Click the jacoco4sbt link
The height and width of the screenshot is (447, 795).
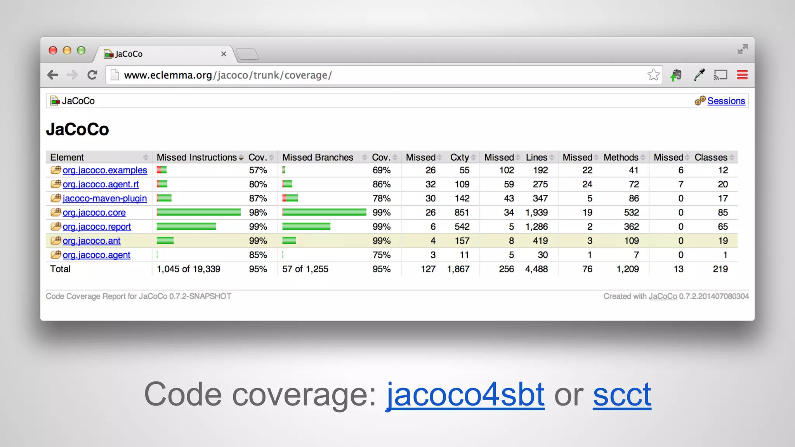click(x=465, y=395)
